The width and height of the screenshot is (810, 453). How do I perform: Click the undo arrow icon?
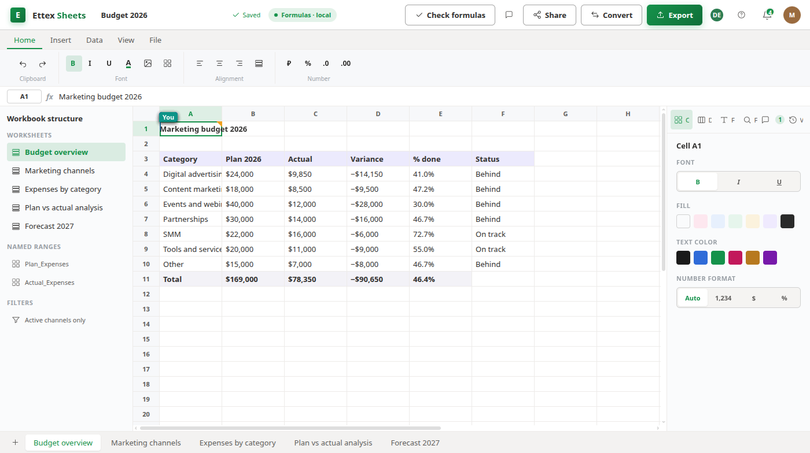23,64
